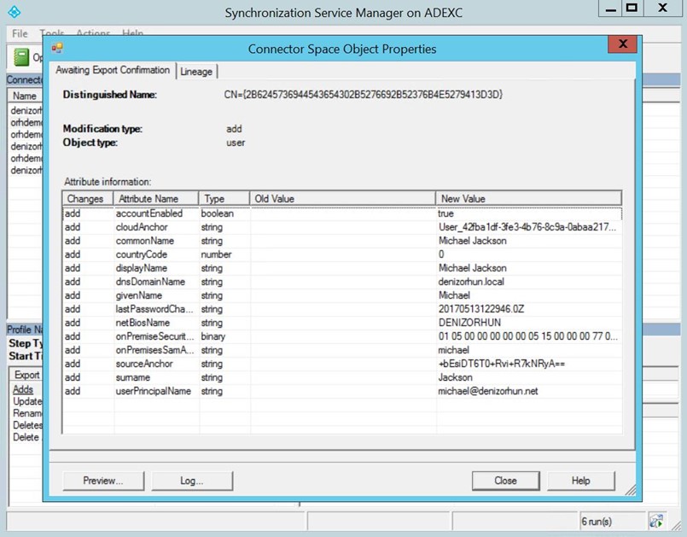Screen dimensions: 687x537
Task: Click the Adds link in main window
Action: [x=23, y=389]
